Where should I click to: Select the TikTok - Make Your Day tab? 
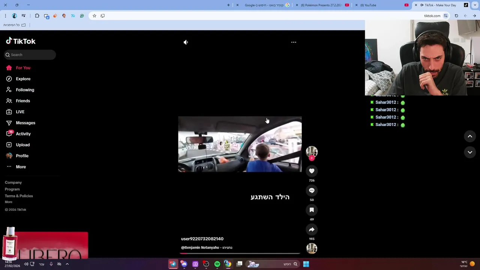coord(441,5)
